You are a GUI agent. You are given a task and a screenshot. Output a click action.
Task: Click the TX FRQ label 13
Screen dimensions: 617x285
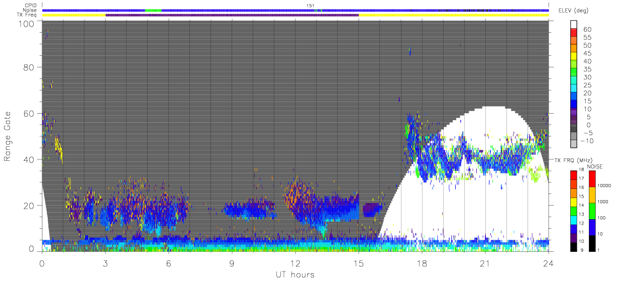pyautogui.click(x=581, y=214)
